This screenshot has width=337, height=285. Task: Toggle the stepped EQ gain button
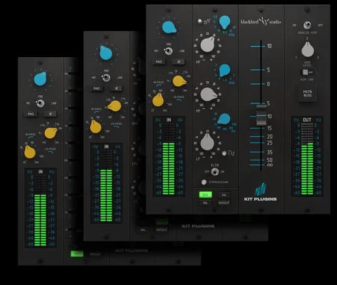coord(204,182)
